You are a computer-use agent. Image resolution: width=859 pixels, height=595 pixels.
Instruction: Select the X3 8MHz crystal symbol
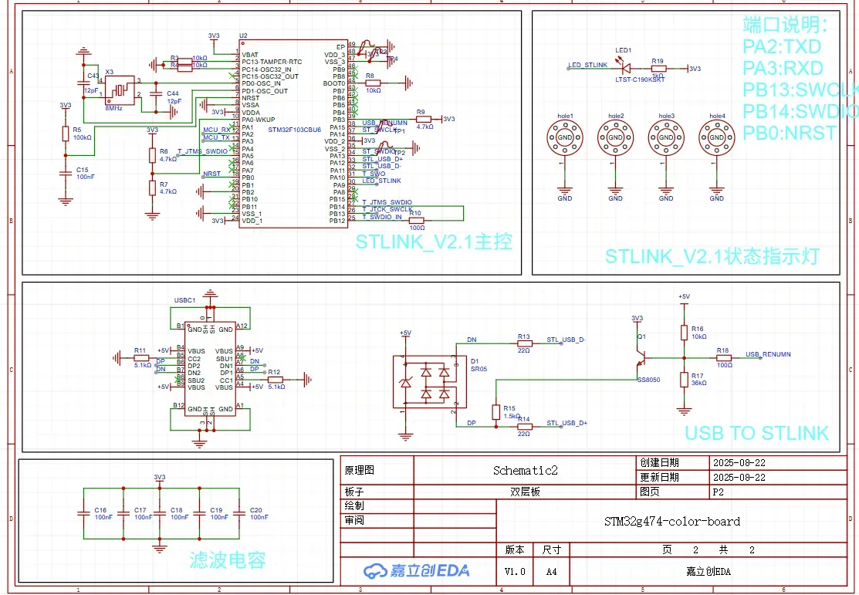coord(120,90)
